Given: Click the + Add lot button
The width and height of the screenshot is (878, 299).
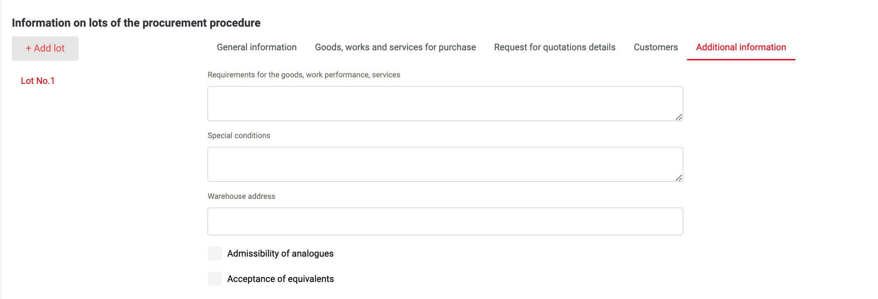Looking at the screenshot, I should [45, 49].
